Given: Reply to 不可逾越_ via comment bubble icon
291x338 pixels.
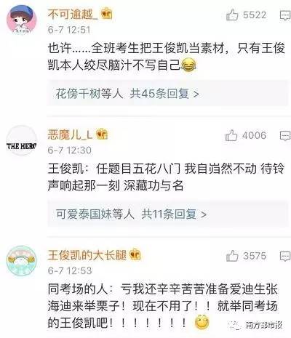Looking at the screenshot, I should click(285, 15).
